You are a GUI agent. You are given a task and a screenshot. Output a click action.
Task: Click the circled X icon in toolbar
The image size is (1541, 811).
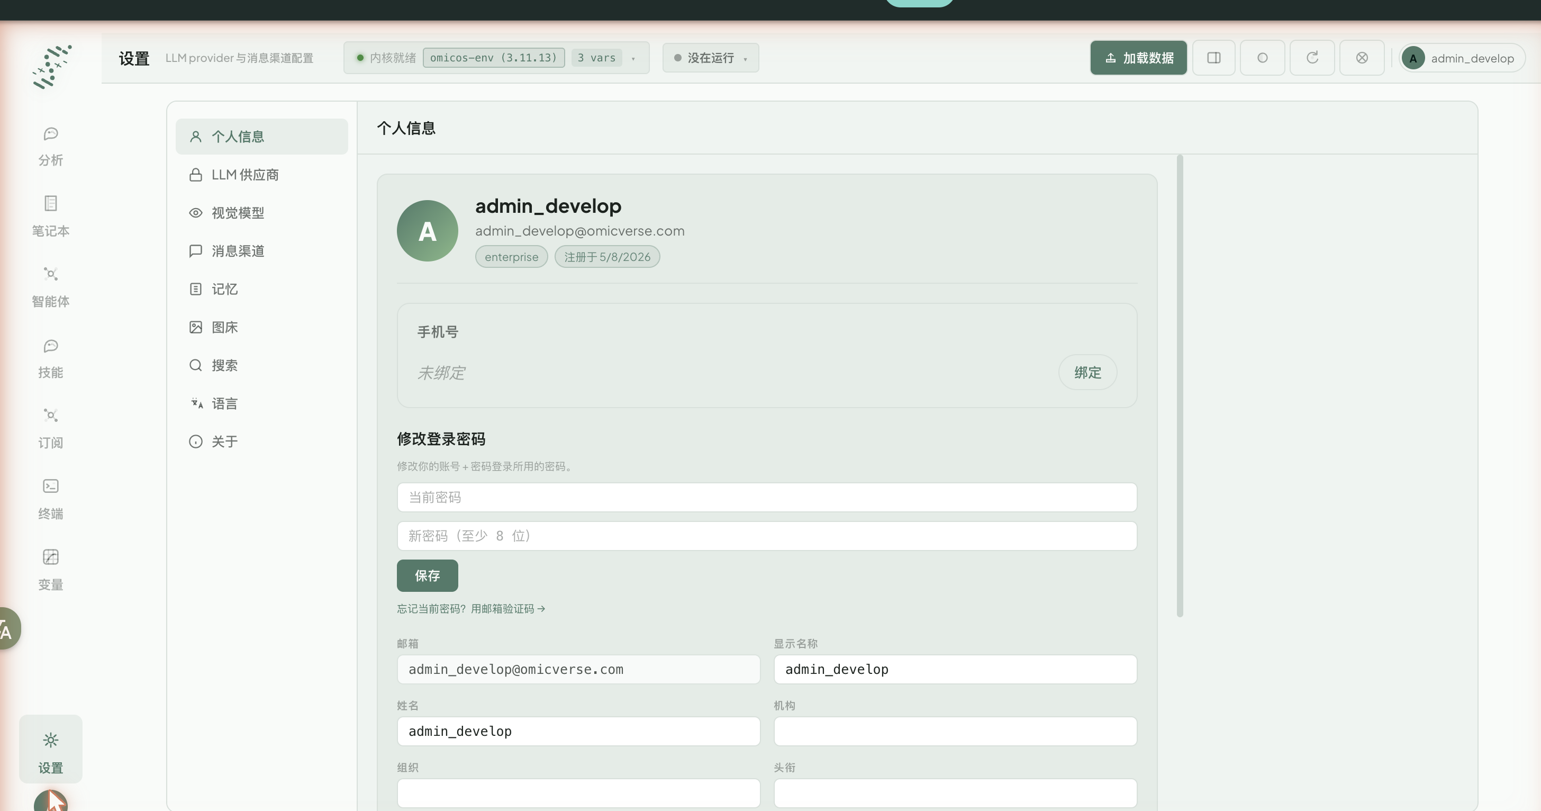coord(1362,58)
